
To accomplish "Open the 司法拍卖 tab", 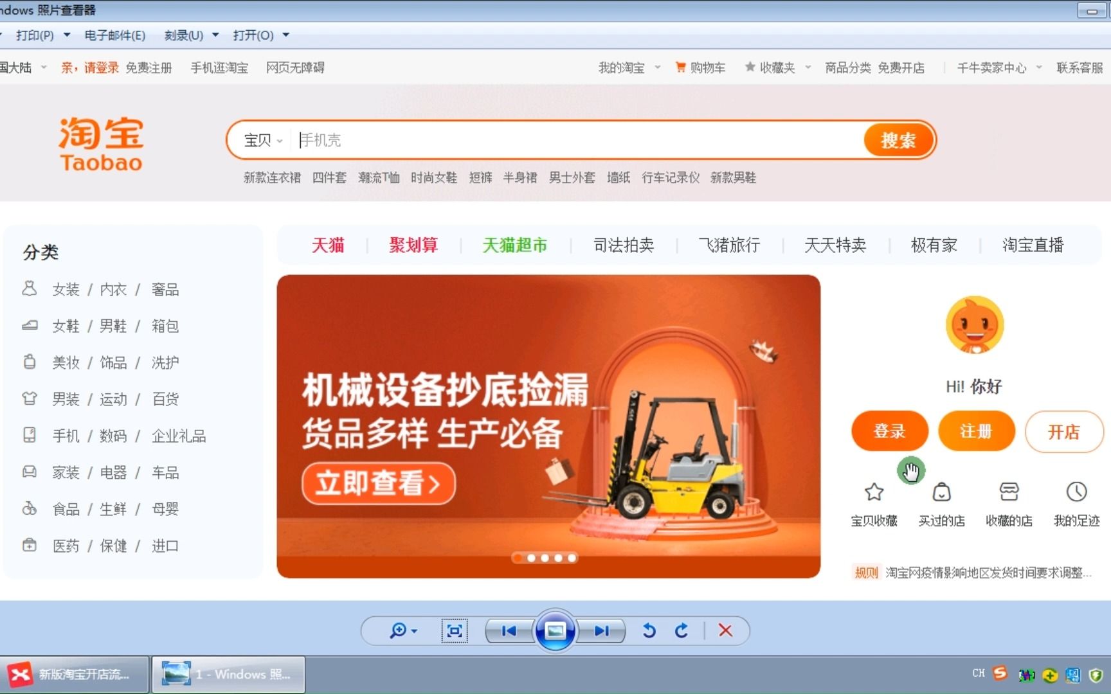I will [624, 245].
